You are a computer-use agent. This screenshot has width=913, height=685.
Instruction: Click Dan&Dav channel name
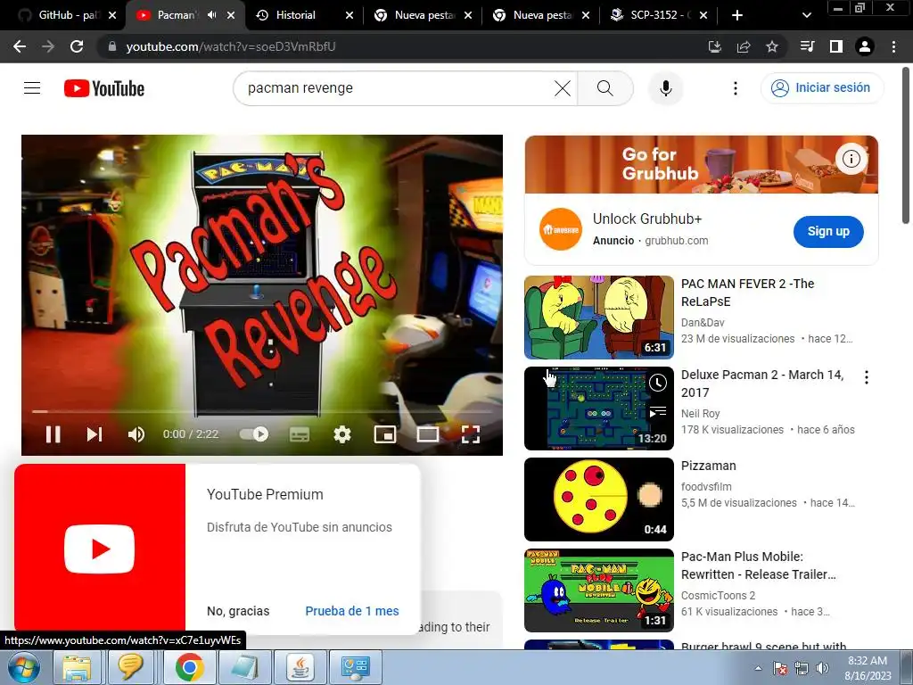[x=703, y=322]
